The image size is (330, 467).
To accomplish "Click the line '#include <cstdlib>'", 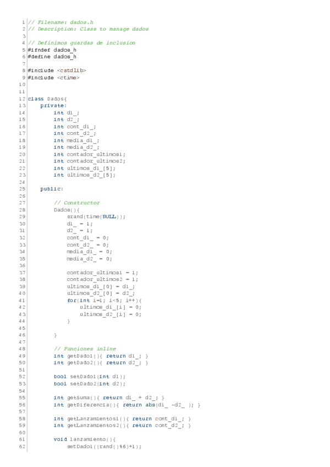I will (x=57, y=70).
